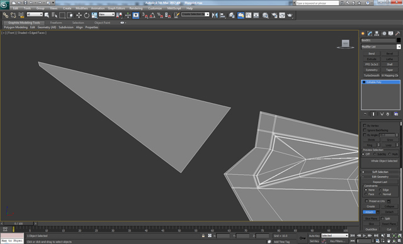The height and width of the screenshot is (244, 403).
Task: Click the Collapse button
Action: pyautogui.click(x=389, y=206)
